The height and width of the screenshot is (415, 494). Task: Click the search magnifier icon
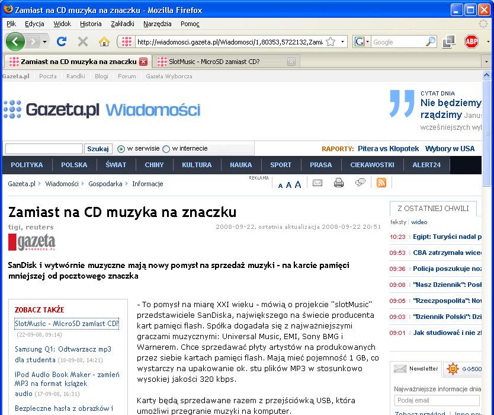[431, 41]
